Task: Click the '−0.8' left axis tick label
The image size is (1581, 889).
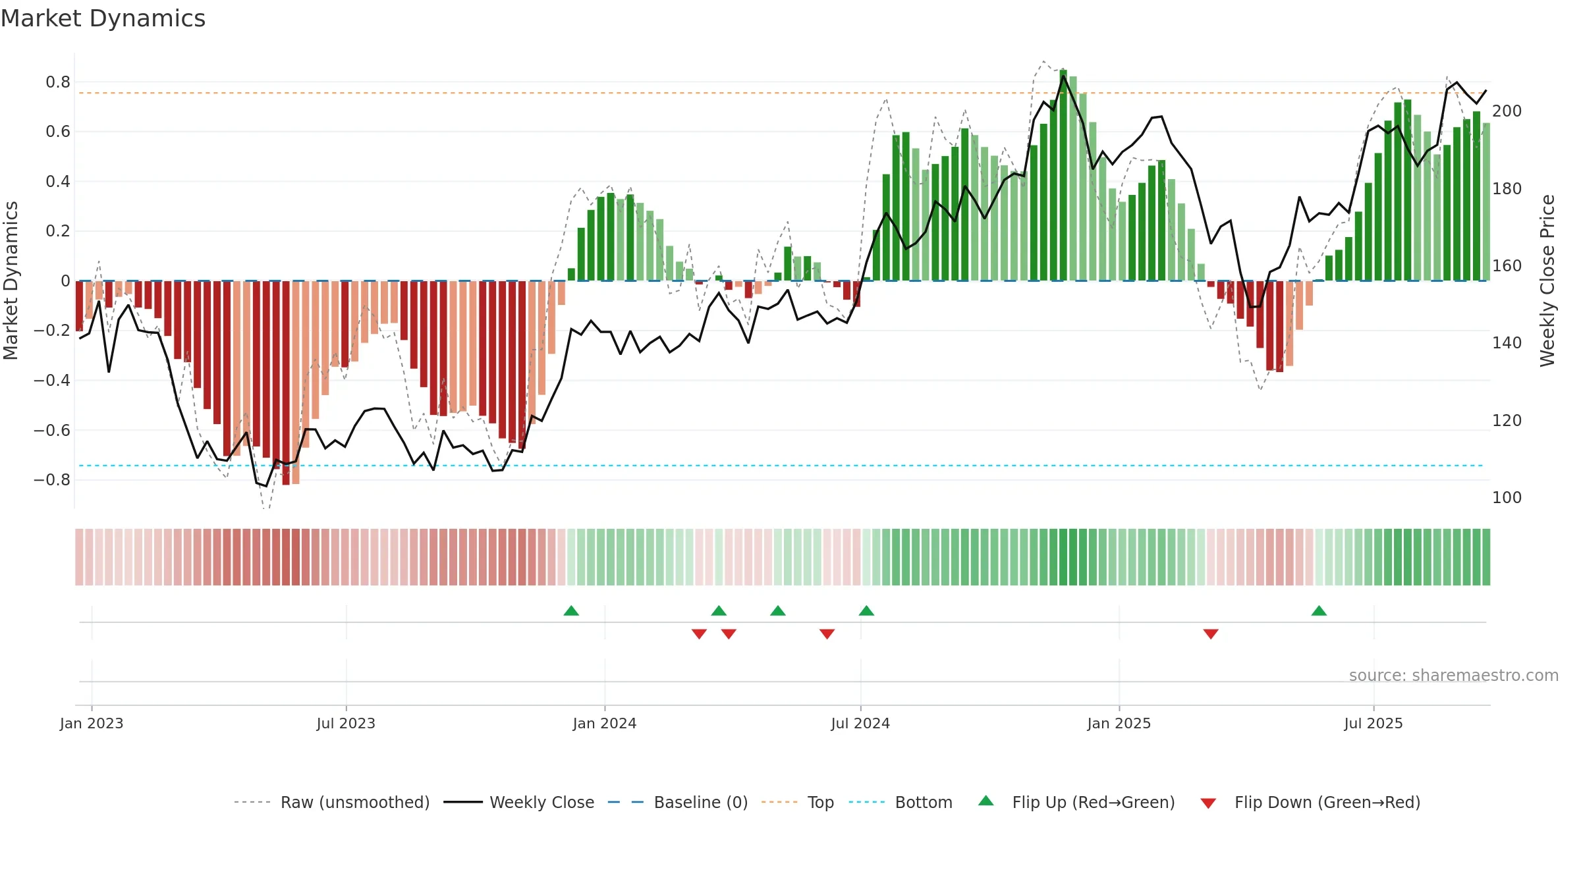Action: (x=52, y=480)
